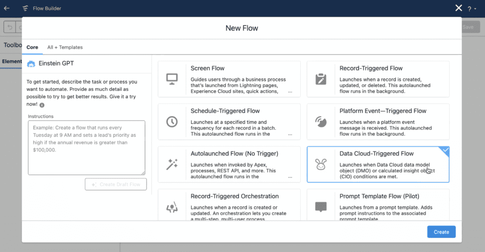The width and height of the screenshot is (485, 252).
Task: Click the Record-Triggered Flow title
Action: tap(371, 68)
